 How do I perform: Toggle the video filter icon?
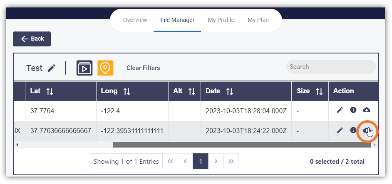84,68
